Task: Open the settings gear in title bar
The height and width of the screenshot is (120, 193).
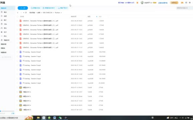Action: click(x=190, y=3)
